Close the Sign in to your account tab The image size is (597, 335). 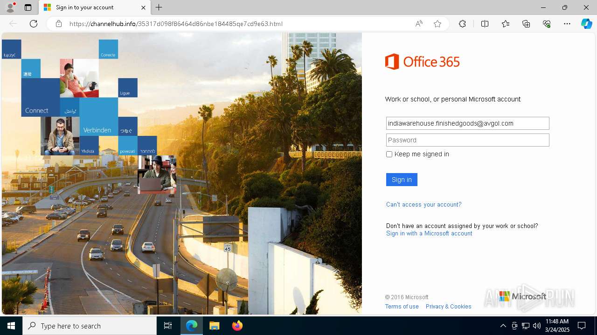[x=143, y=7]
